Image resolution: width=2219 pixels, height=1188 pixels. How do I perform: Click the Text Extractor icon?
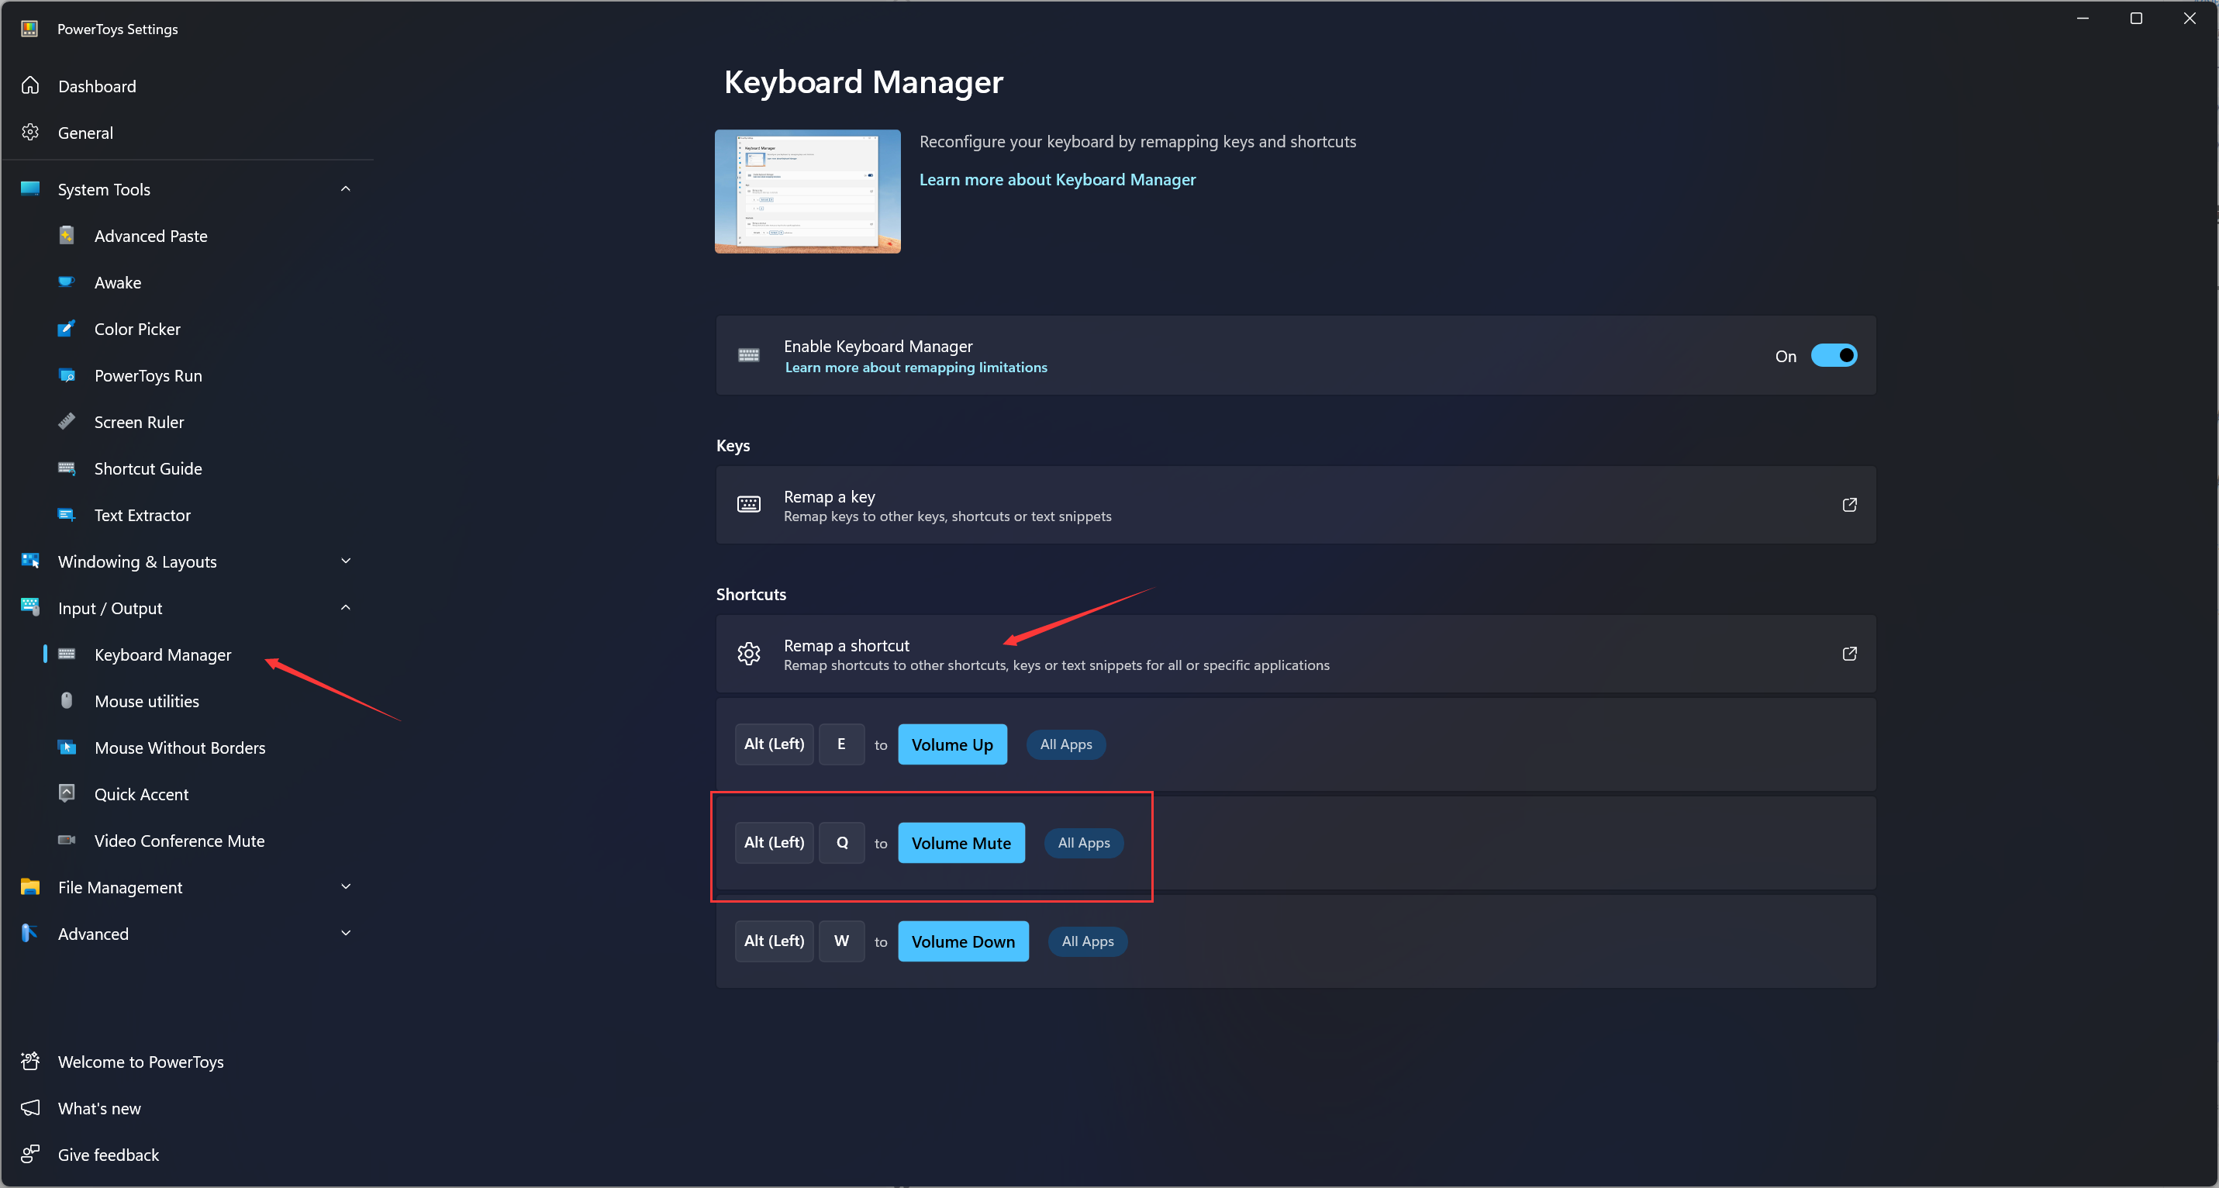pyautogui.click(x=67, y=515)
